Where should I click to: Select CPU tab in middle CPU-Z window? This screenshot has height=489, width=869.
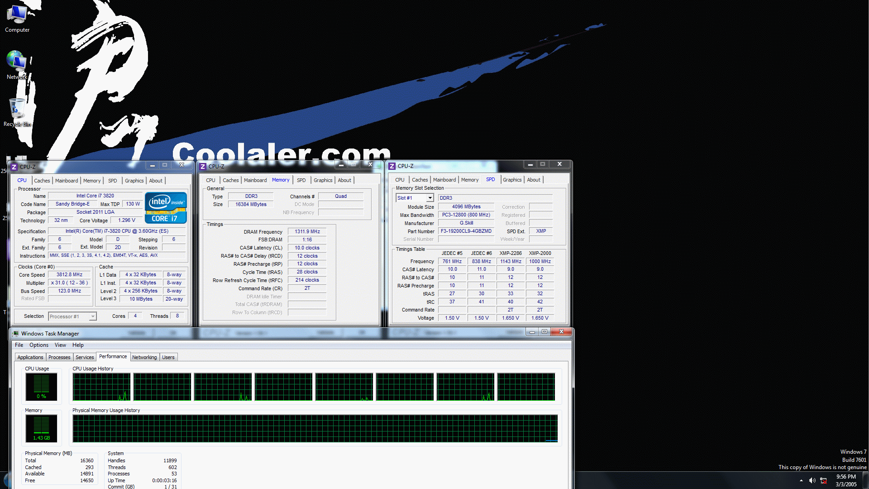point(211,180)
